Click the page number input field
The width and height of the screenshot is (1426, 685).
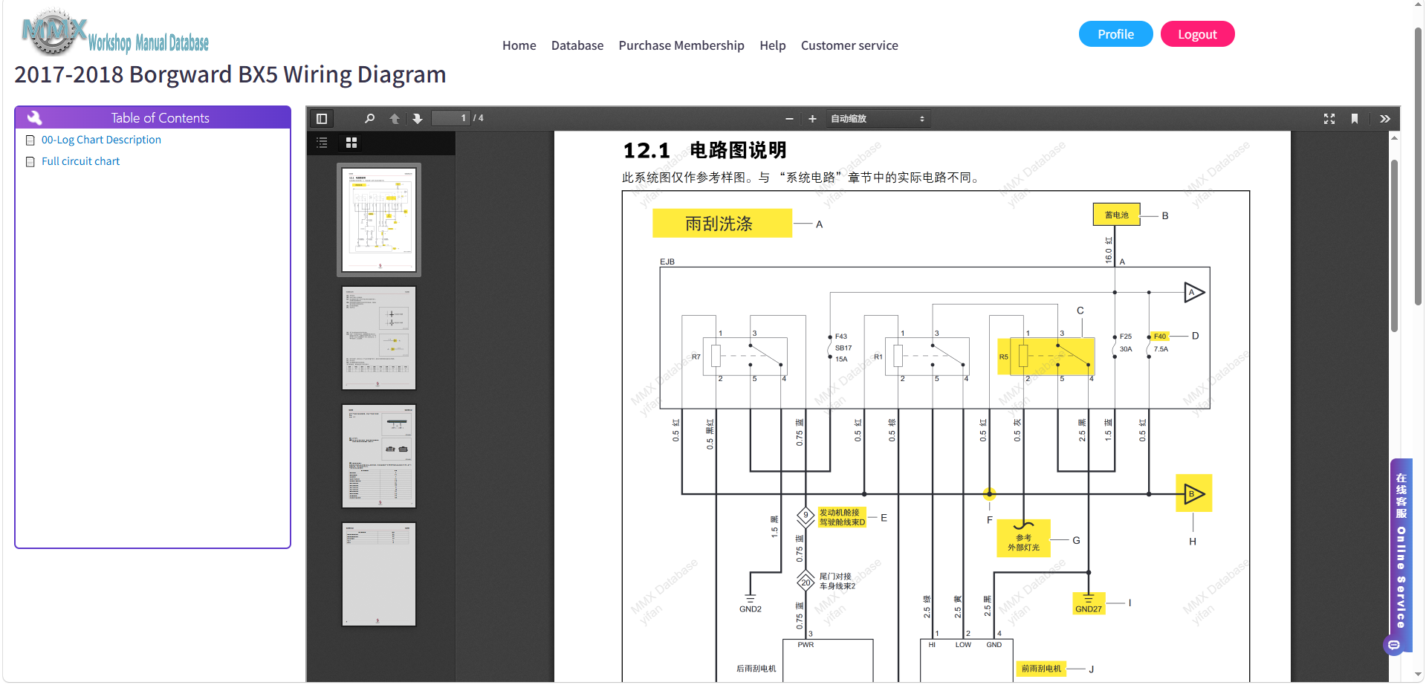pos(451,118)
